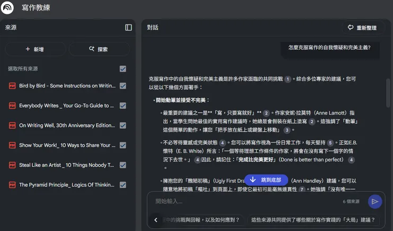Open source Everybody Writes _ Your Go-To Guide
The height and width of the screenshot is (231, 393).
pyautogui.click(x=66, y=105)
